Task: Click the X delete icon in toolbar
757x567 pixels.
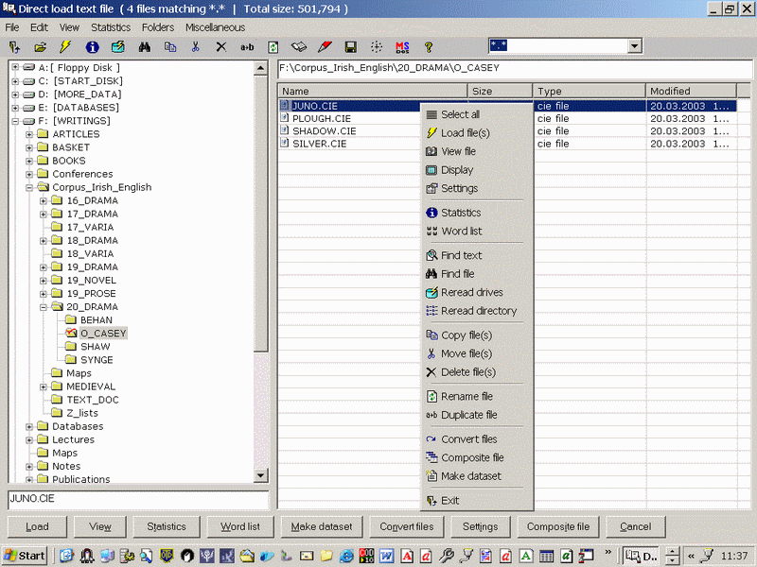Action: [220, 46]
